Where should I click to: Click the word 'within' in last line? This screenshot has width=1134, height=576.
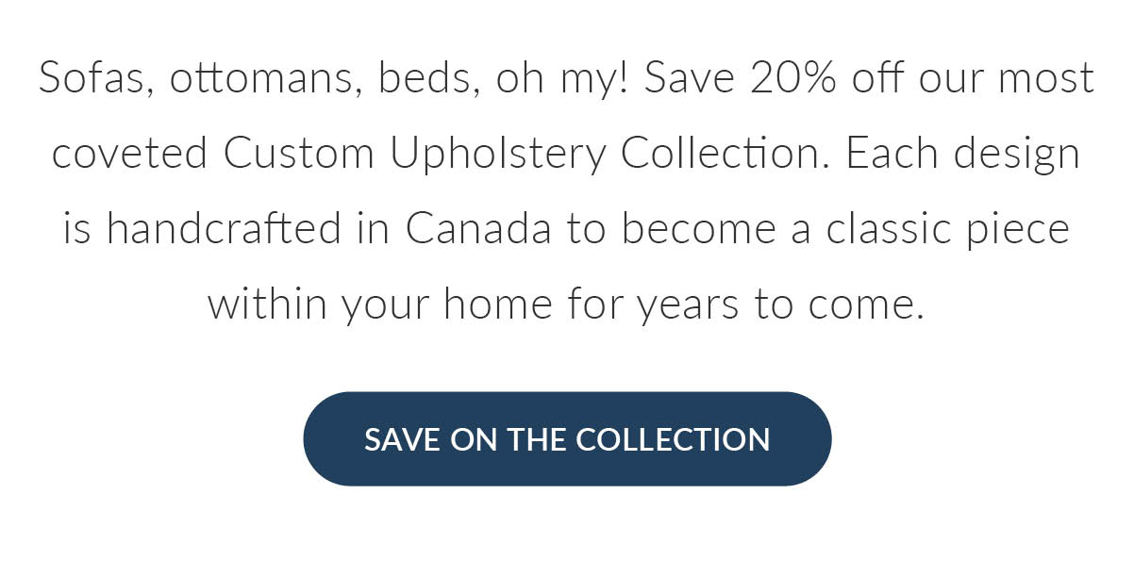tap(267, 304)
